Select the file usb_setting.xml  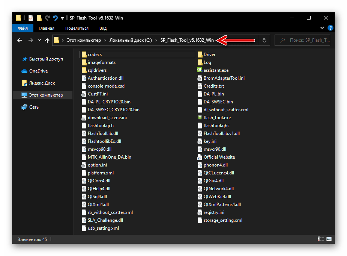pyautogui.click(x=100, y=228)
